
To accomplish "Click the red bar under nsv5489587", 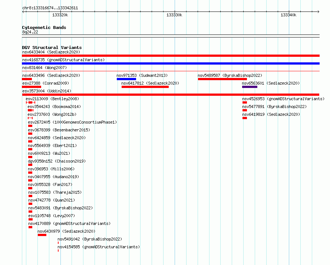I will point(222,79).
